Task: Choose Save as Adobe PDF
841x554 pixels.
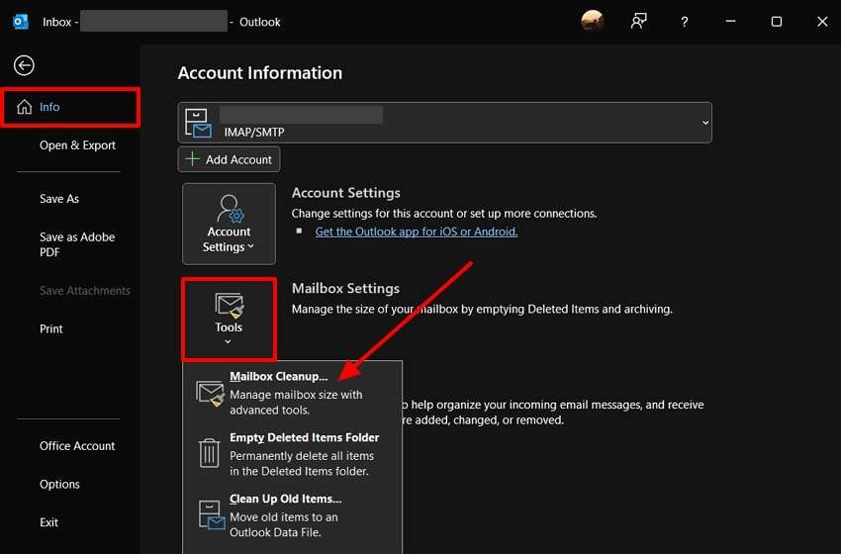Action: pos(77,244)
